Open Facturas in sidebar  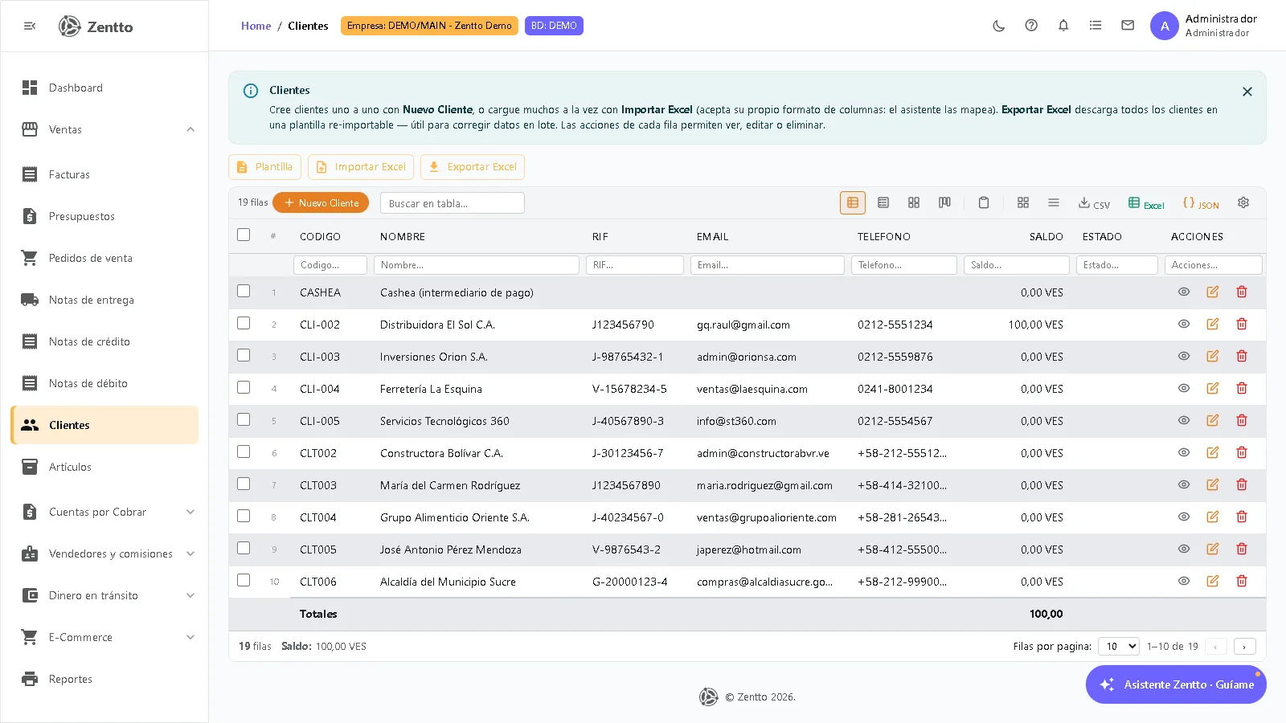(104, 174)
